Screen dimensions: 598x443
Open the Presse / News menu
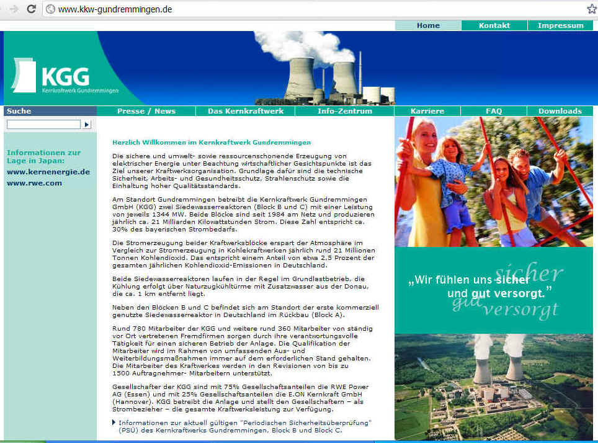(146, 111)
